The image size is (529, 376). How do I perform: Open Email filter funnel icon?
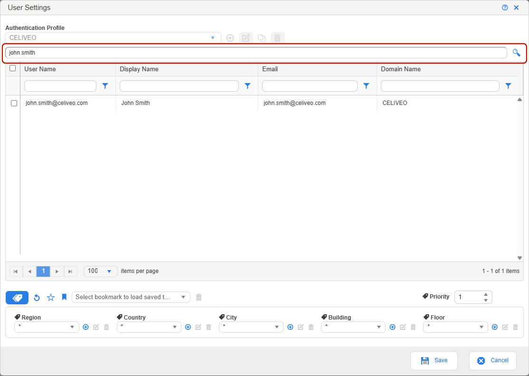point(367,86)
